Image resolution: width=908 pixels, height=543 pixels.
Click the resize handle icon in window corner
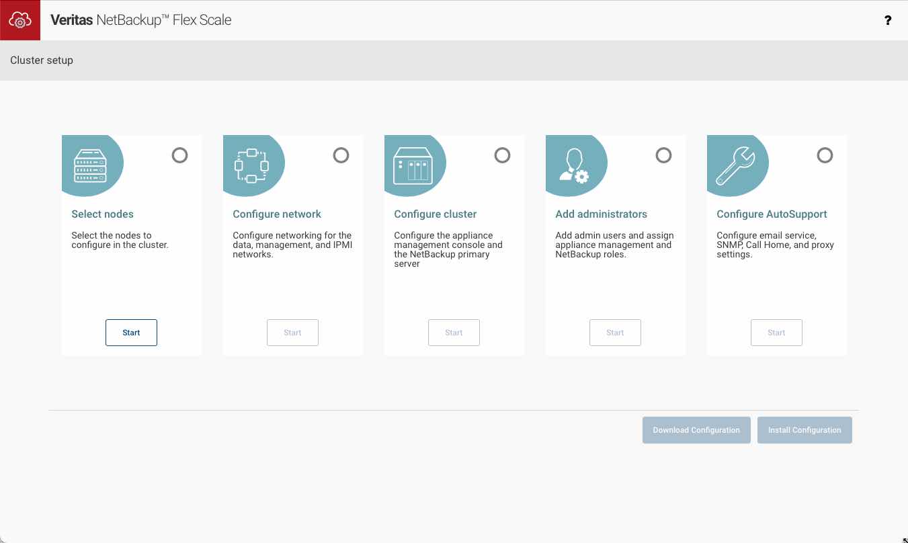(904, 539)
